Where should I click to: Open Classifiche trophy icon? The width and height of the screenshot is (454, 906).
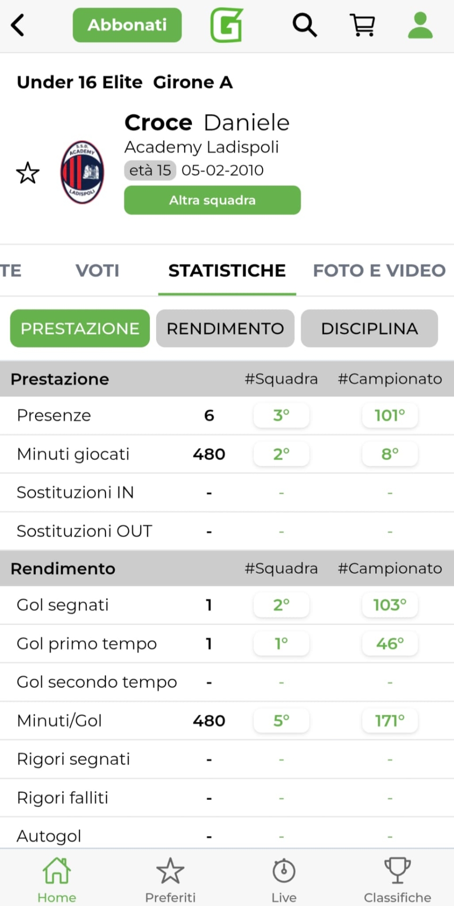pyautogui.click(x=397, y=879)
